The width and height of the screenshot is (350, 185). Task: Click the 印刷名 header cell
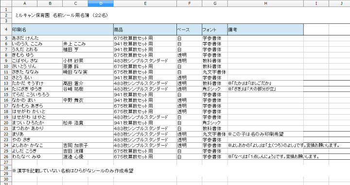point(63,30)
